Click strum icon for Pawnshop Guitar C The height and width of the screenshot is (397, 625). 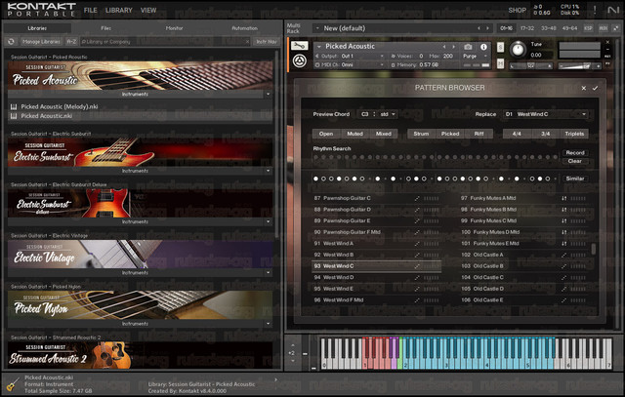pos(417,198)
